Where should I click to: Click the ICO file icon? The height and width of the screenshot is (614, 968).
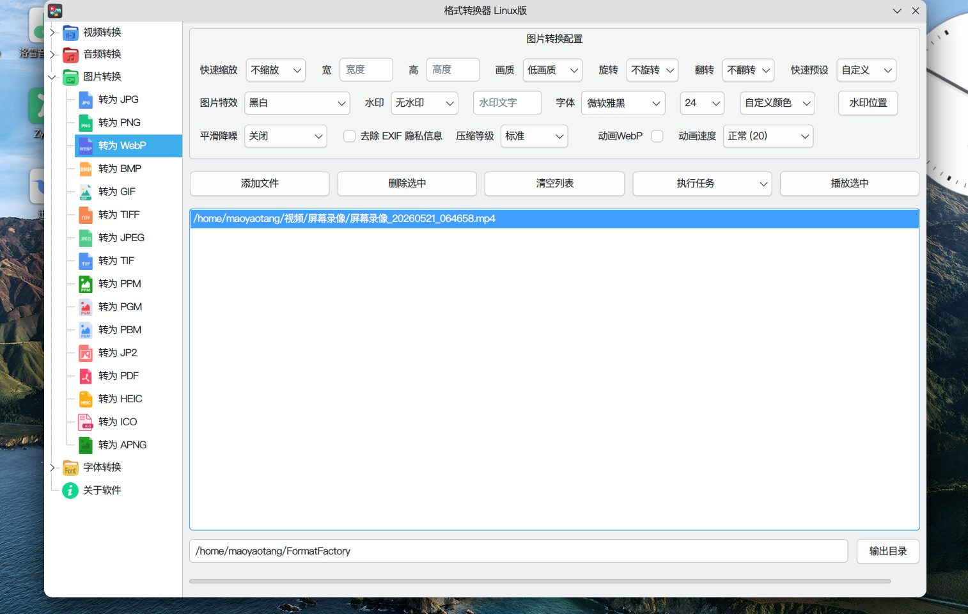86,422
